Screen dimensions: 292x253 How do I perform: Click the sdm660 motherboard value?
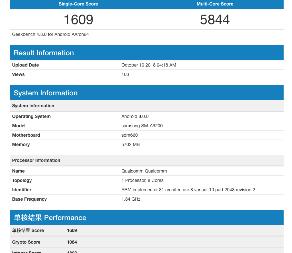129,135
